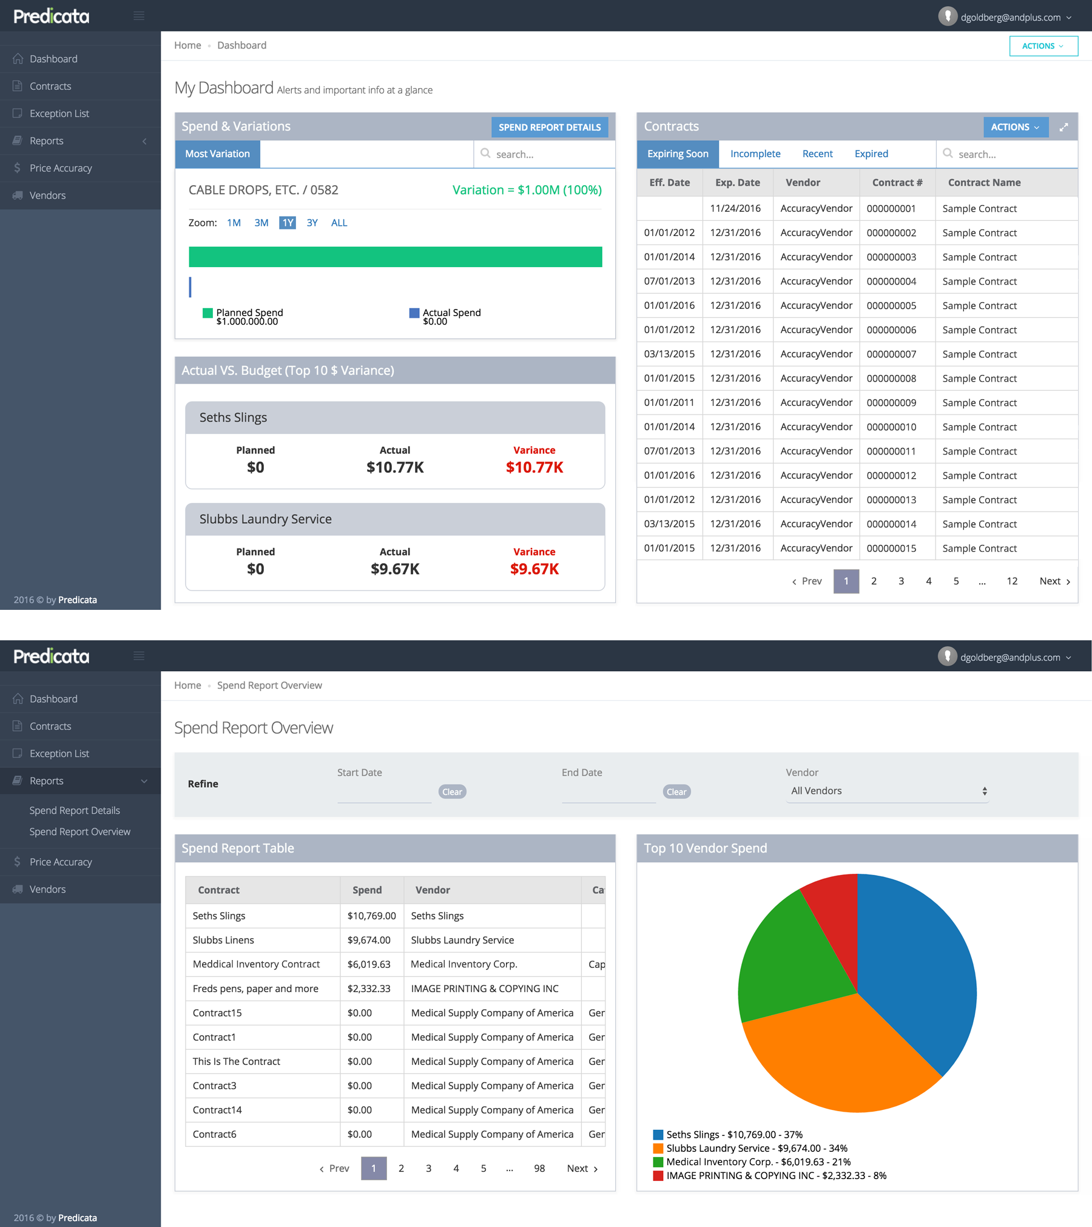Click the Exp. Date column header
This screenshot has height=1227, width=1092.
coord(738,183)
